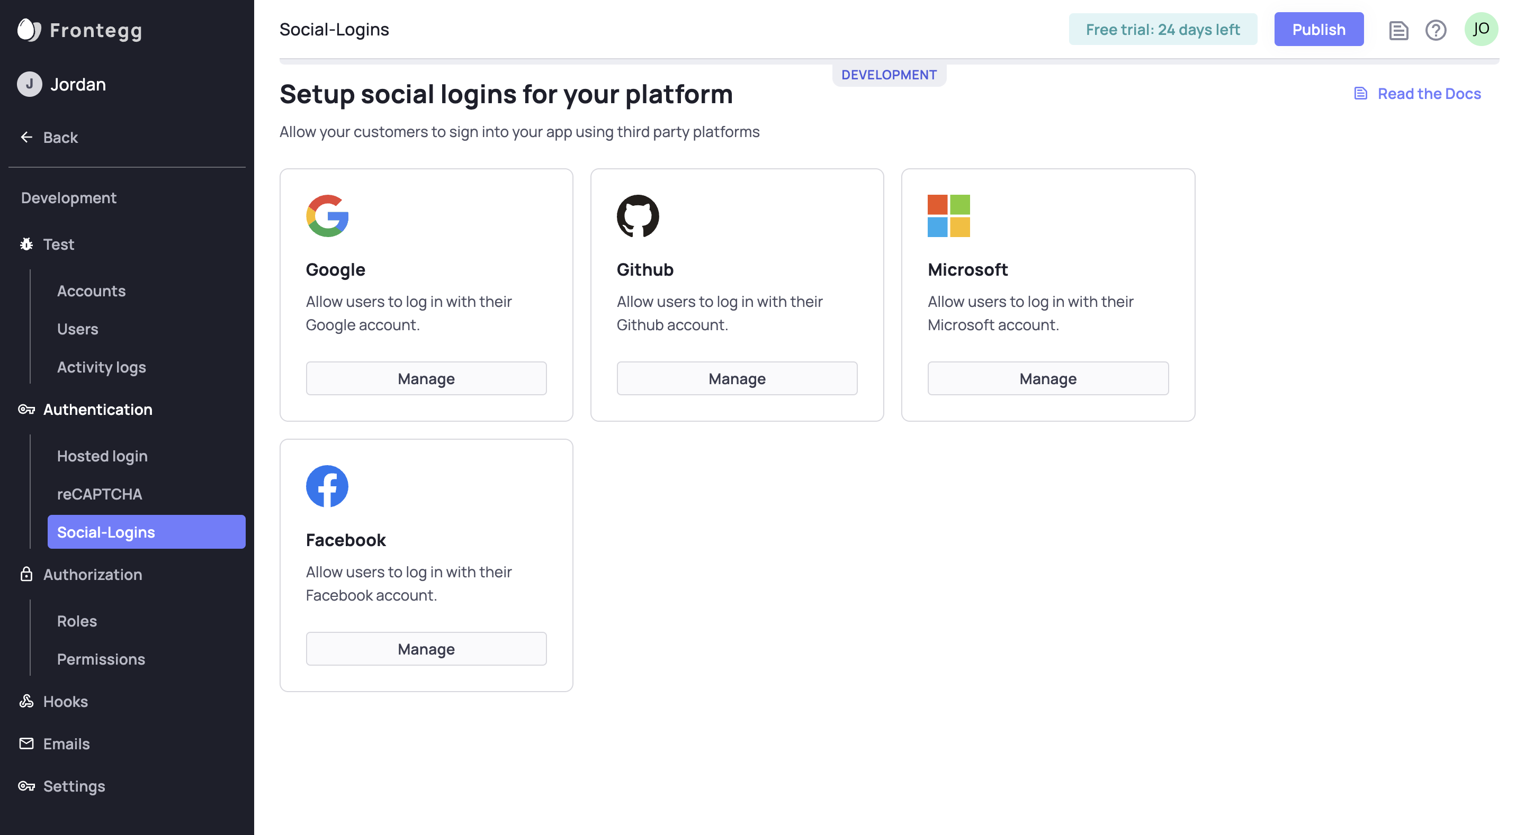Click the Google logo icon
The height and width of the screenshot is (835, 1525).
click(327, 216)
